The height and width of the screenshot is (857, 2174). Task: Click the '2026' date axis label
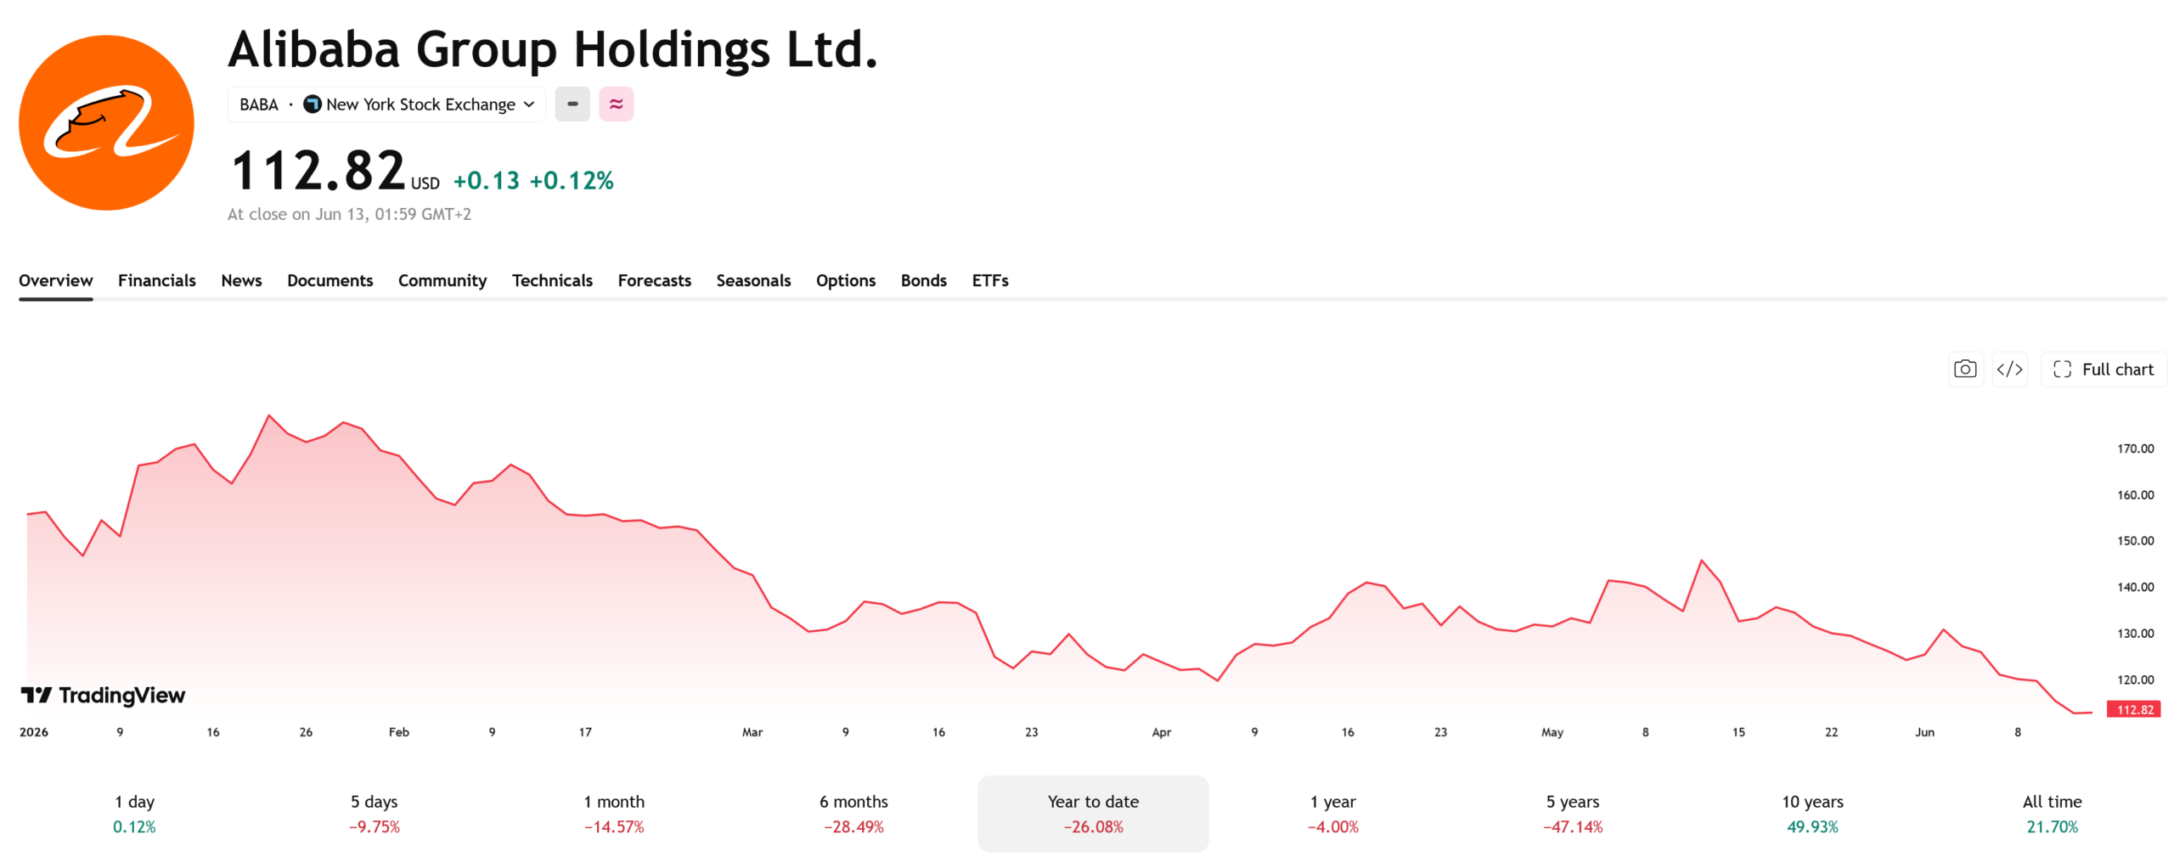(34, 732)
